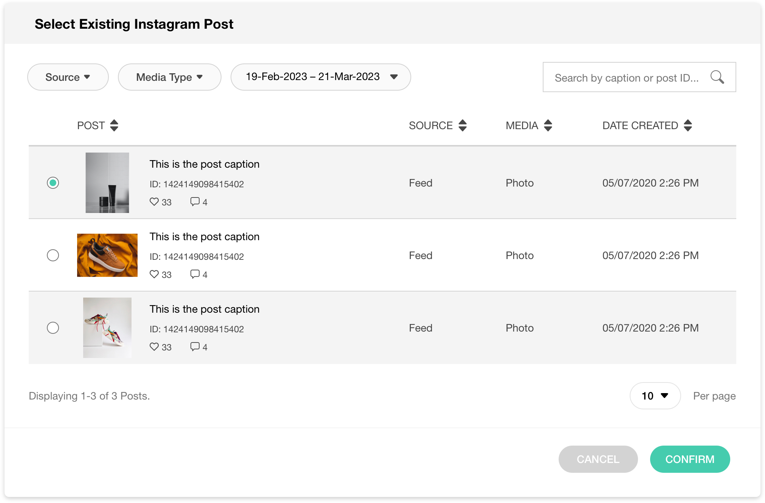Open the 19-Feb-2023 date range picker
The image size is (765, 503).
320,77
